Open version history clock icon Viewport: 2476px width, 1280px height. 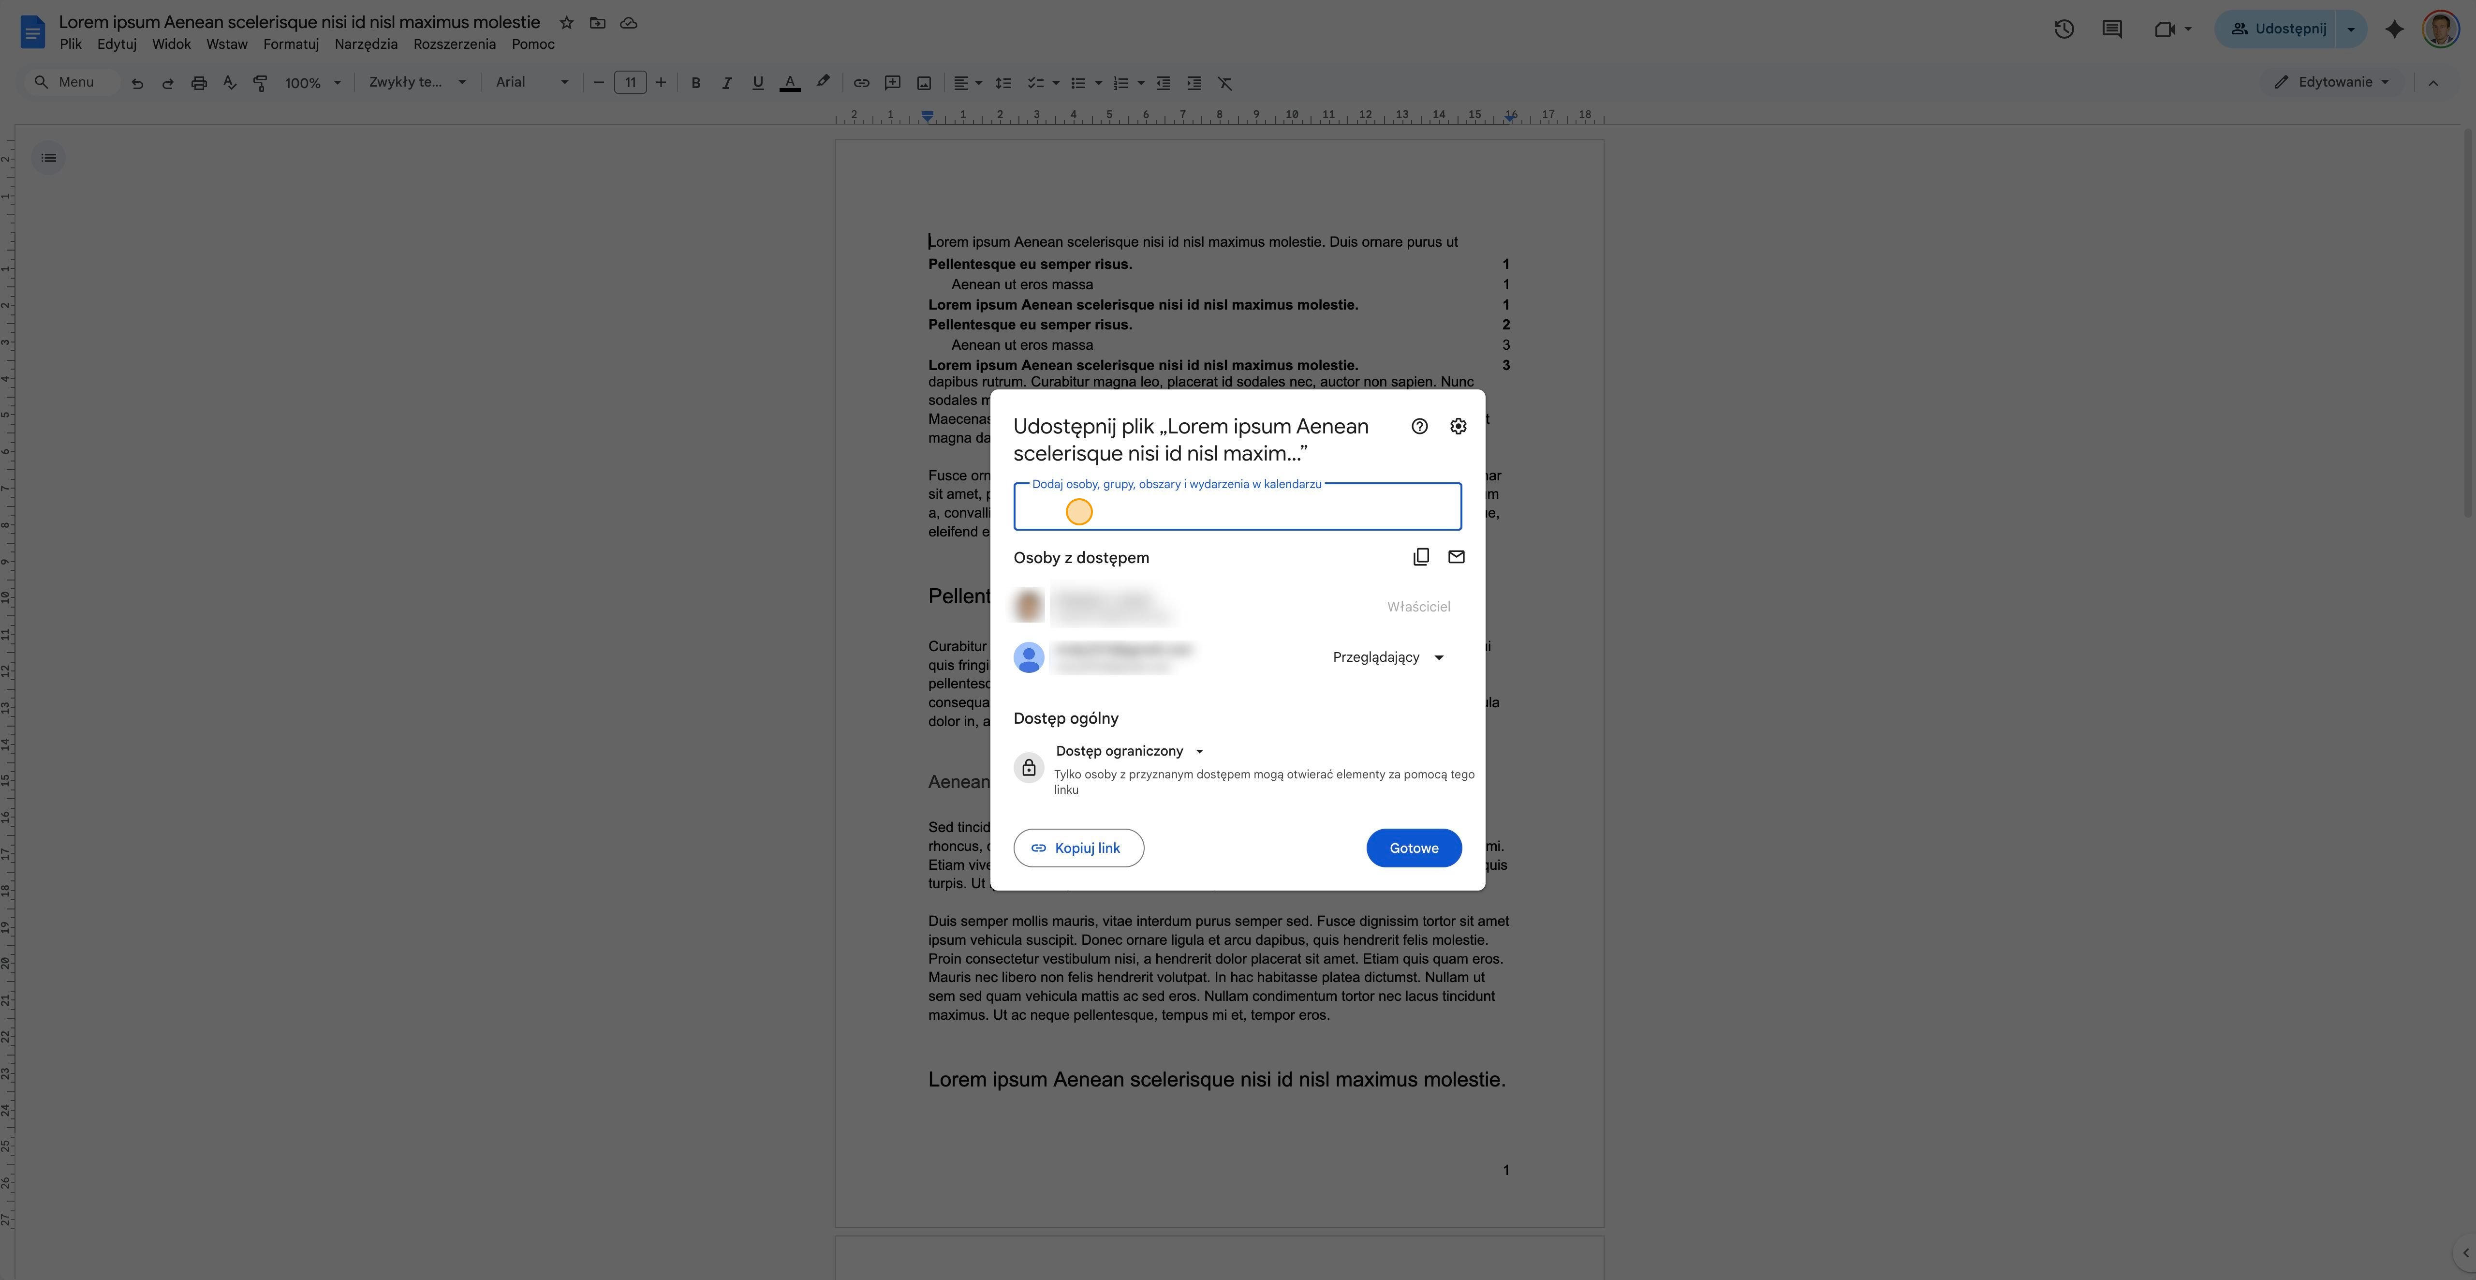[2063, 29]
